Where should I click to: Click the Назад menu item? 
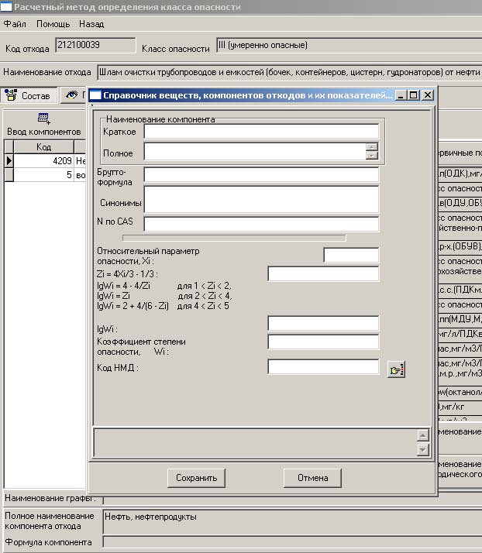click(91, 24)
